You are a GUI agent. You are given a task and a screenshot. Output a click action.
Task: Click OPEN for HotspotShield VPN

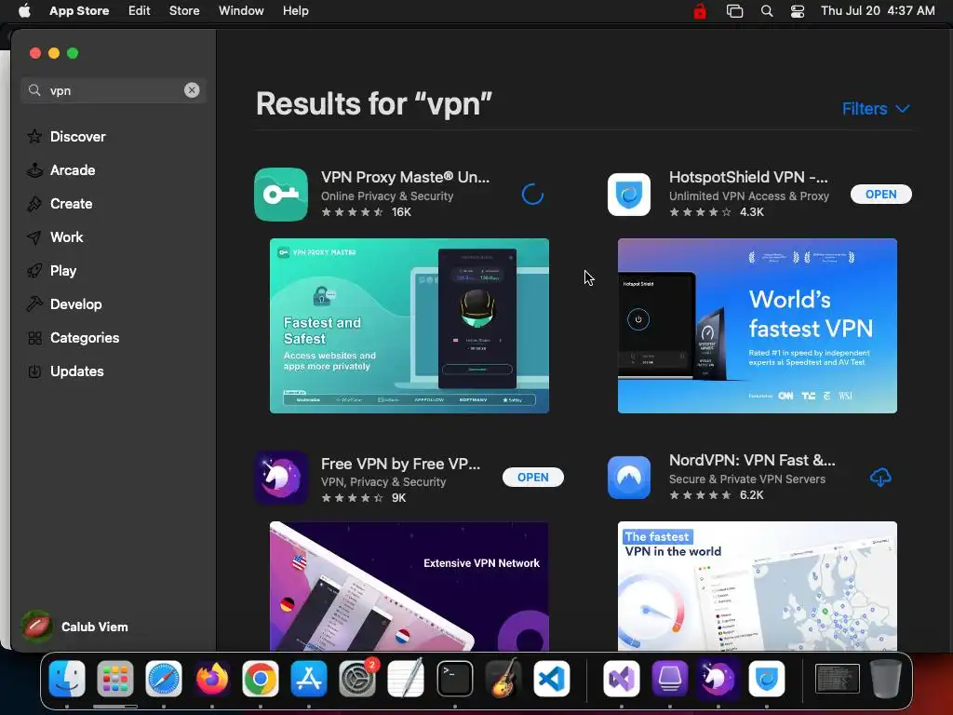click(880, 194)
